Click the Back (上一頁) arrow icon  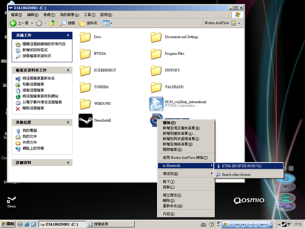pyautogui.click(x=13, y=23)
